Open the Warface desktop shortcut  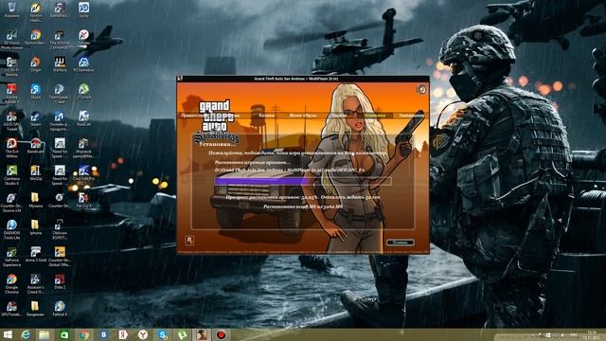pyautogui.click(x=60, y=64)
